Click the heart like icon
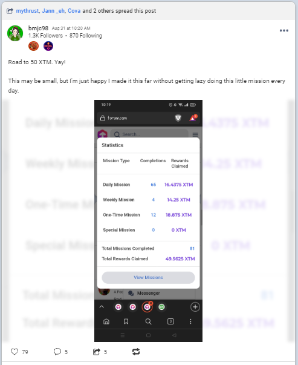The image size is (298, 365). point(15,352)
